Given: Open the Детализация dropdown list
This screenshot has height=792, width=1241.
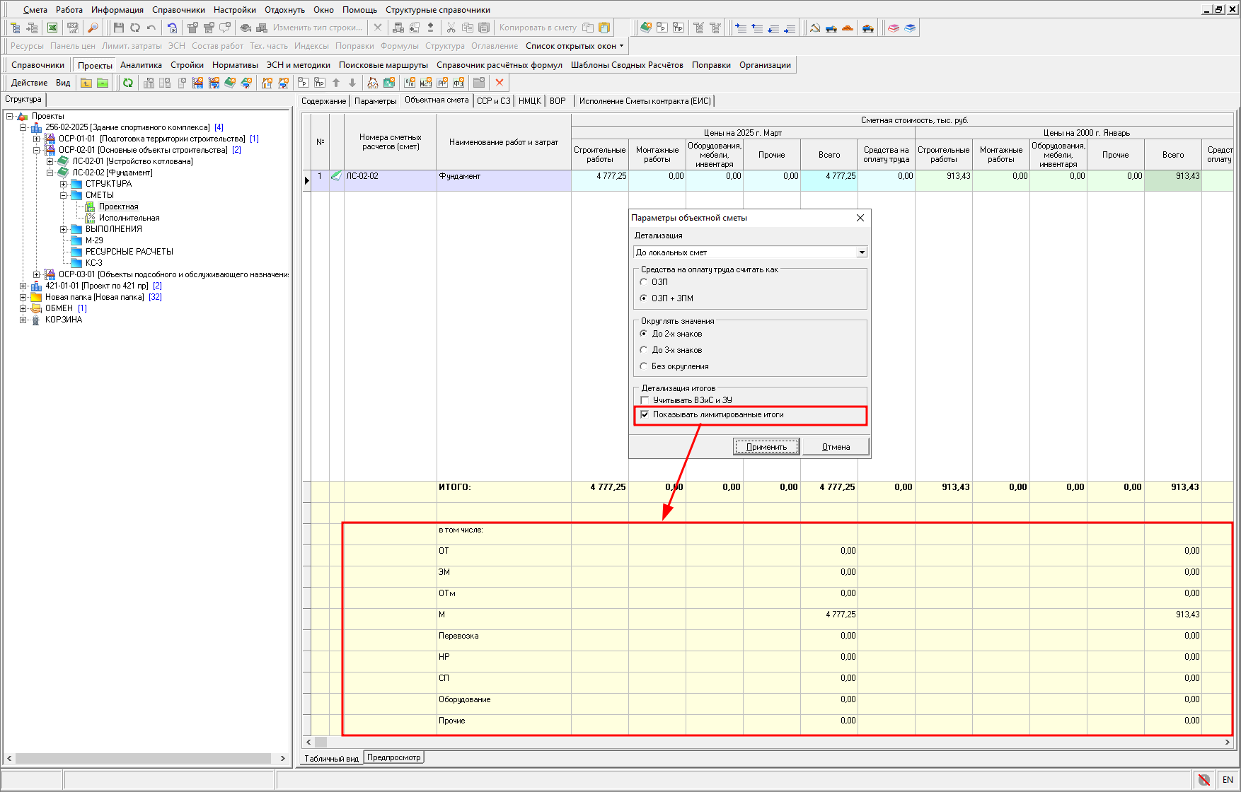Looking at the screenshot, I should click(x=861, y=252).
